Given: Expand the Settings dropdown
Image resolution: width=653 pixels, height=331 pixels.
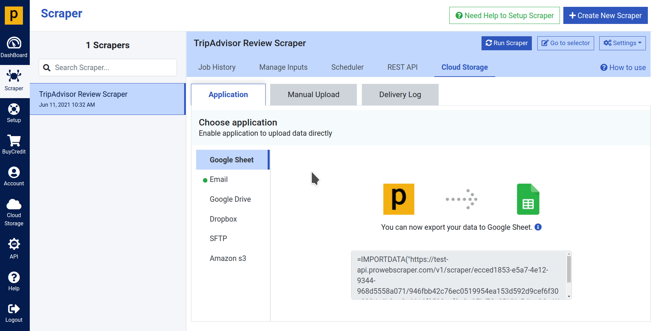Looking at the screenshot, I should pyautogui.click(x=622, y=43).
